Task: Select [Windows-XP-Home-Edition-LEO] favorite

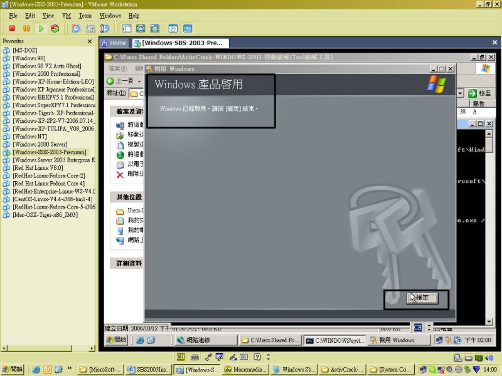Action: (x=53, y=81)
